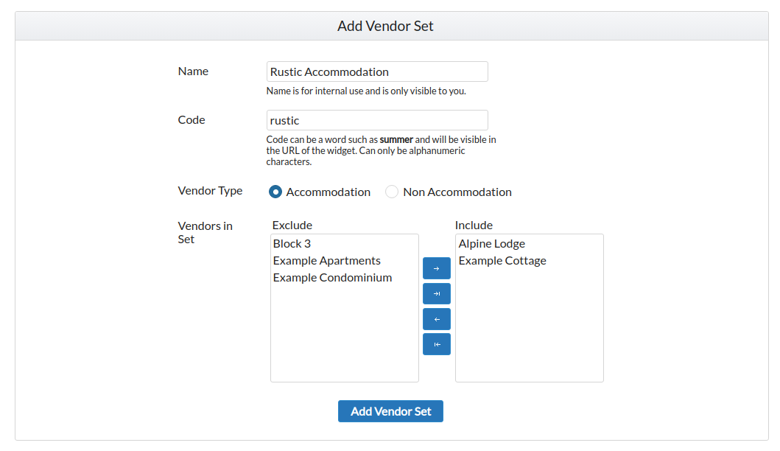Focus the Name input field

[x=376, y=71]
